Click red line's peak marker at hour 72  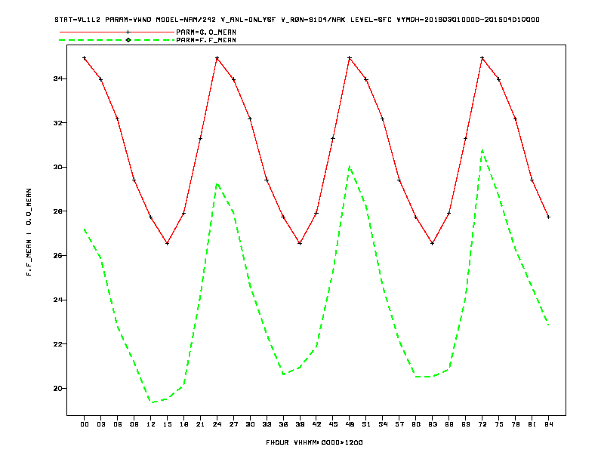pyautogui.click(x=482, y=58)
